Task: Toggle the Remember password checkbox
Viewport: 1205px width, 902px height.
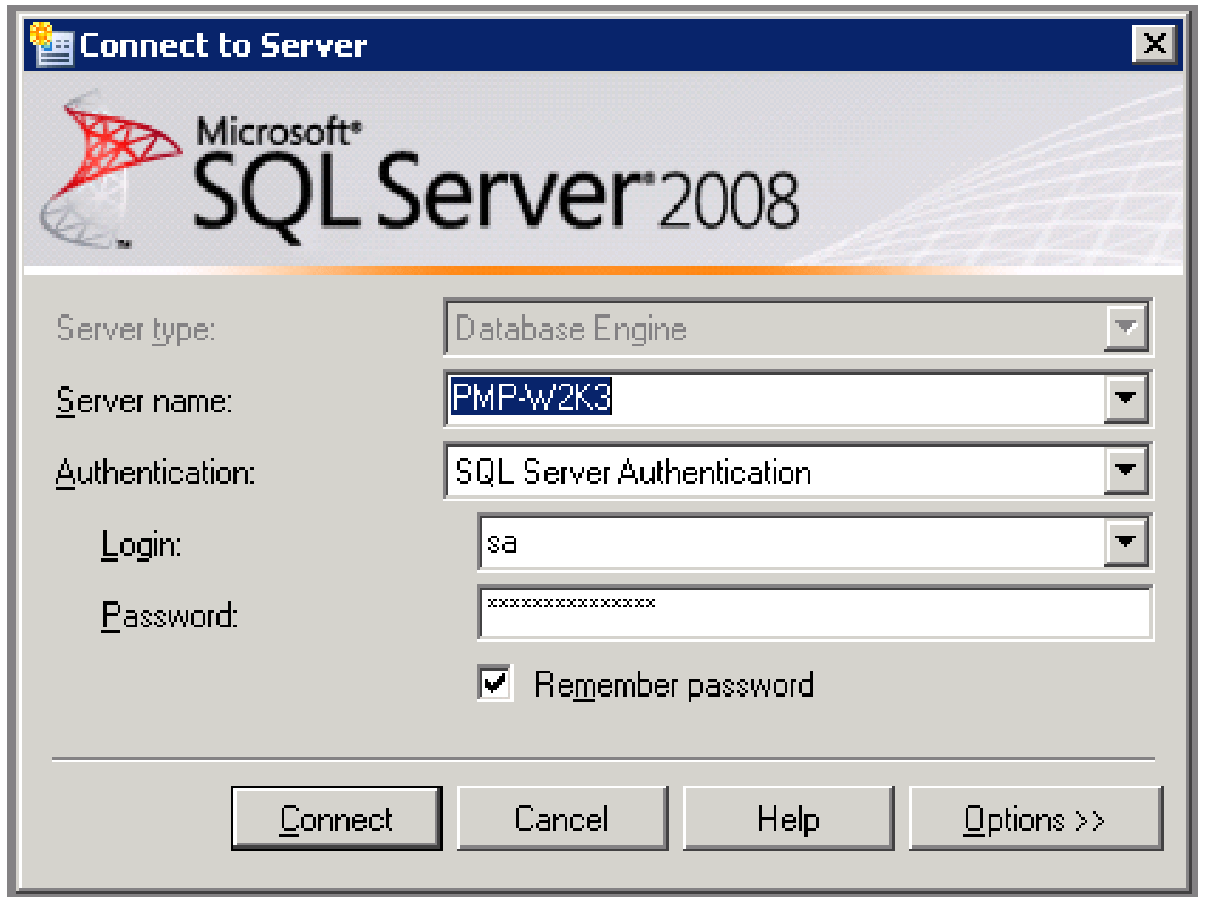Action: click(494, 684)
